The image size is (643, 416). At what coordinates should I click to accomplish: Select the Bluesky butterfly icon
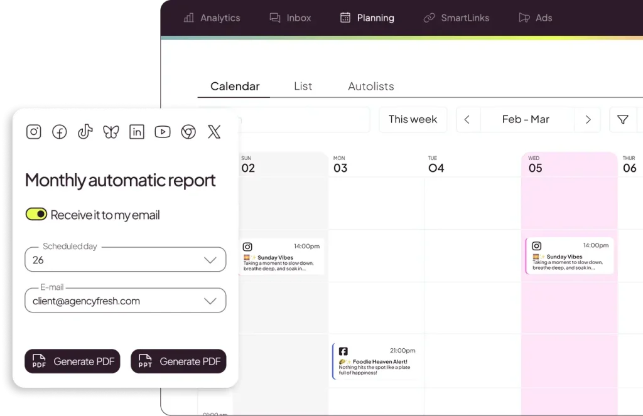111,132
